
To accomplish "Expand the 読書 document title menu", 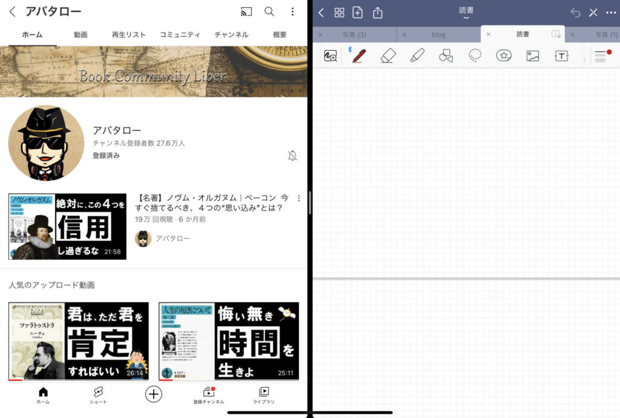I will pos(466,12).
